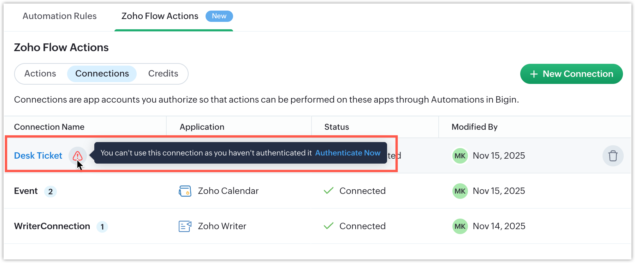Screen dimensions: 635x263
Task: Delete the Desk Ticket connection via trash icon
Action: coord(613,156)
